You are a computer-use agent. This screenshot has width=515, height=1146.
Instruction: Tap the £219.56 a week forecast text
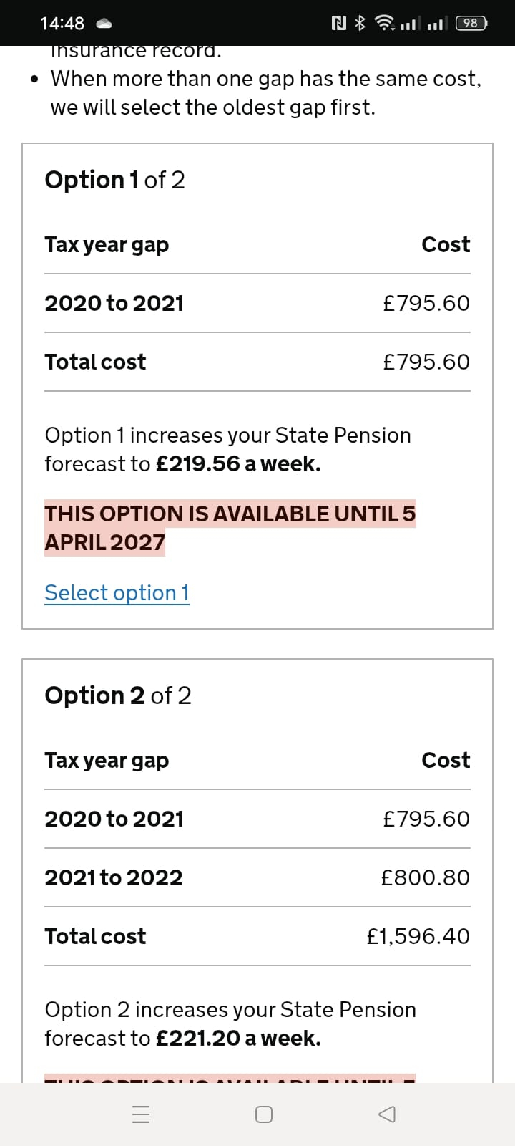[x=238, y=463]
